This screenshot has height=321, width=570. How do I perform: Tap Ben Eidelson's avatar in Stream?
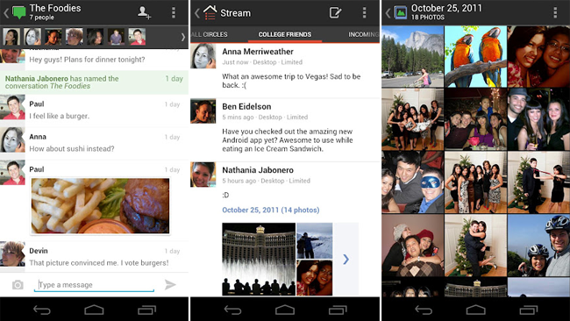click(203, 111)
